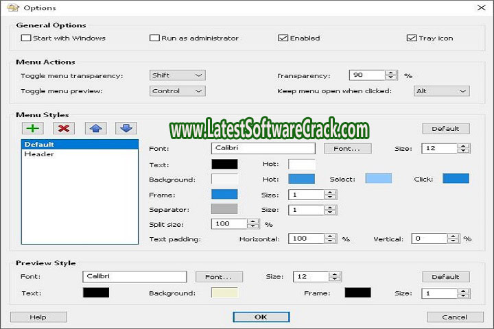The width and height of the screenshot is (494, 329).
Task: Pick the menu Text color swatch
Action: coord(224,164)
